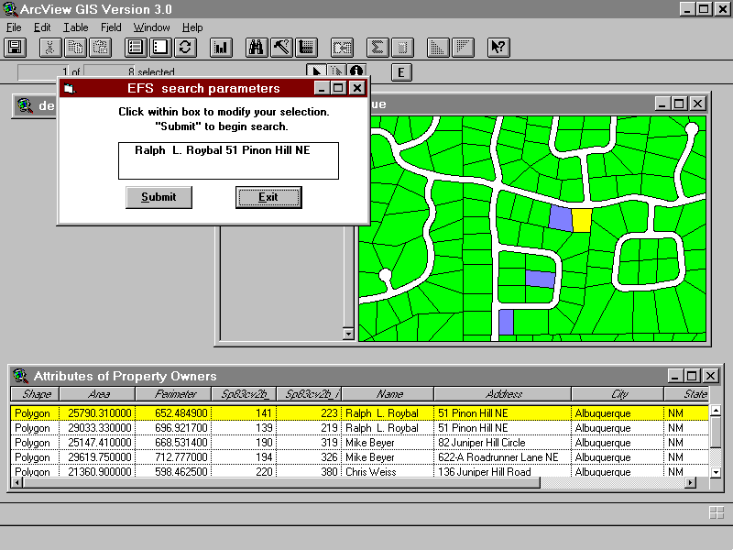Click the table's scroll up arrow
This screenshot has height=550, width=733.
[x=716, y=411]
